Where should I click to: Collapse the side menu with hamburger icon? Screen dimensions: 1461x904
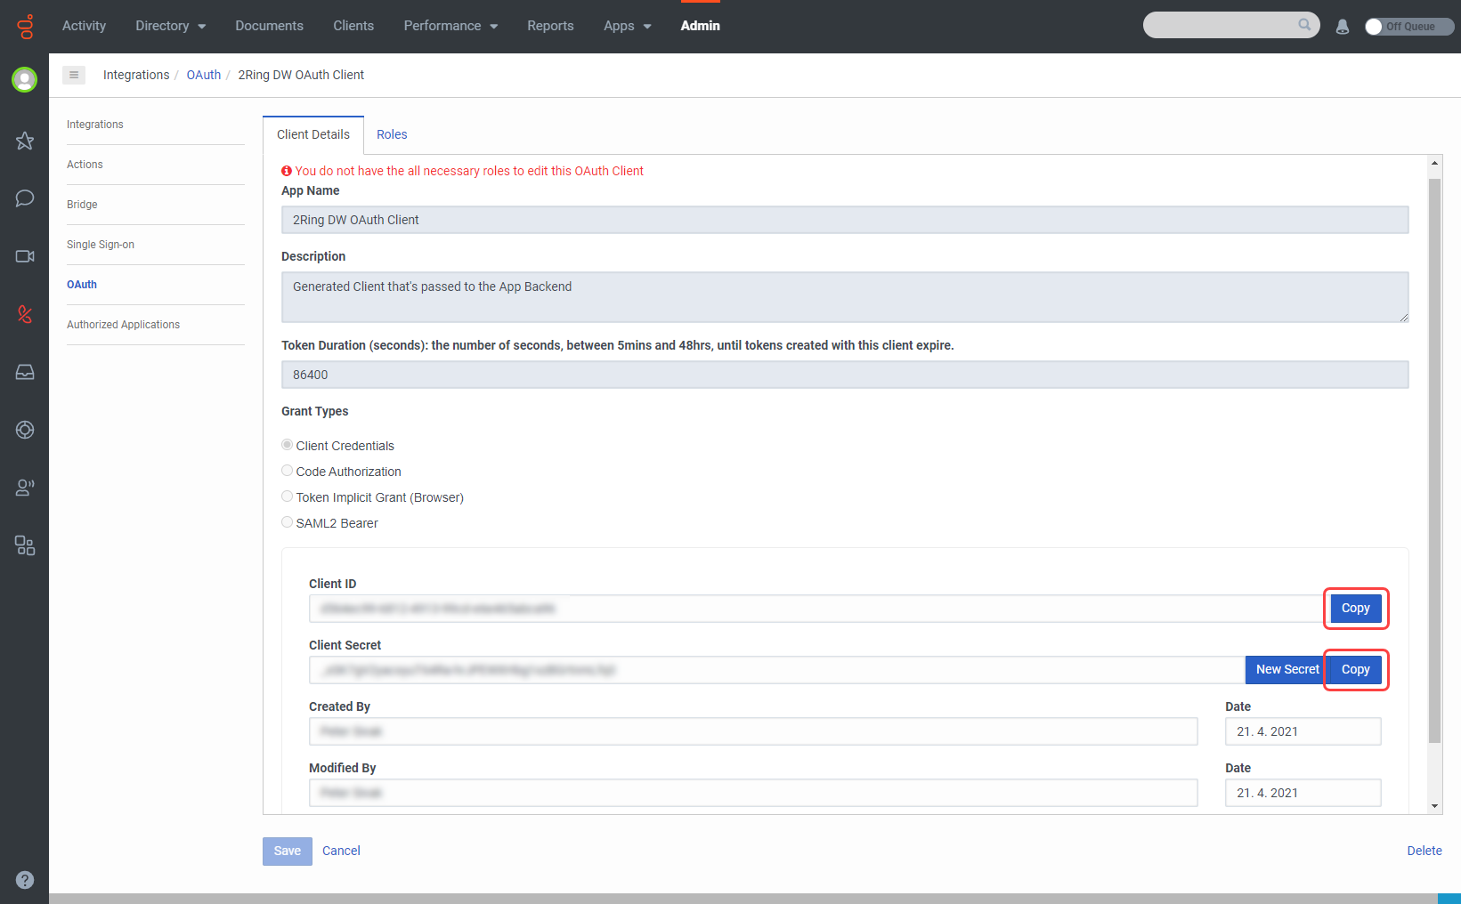click(74, 75)
